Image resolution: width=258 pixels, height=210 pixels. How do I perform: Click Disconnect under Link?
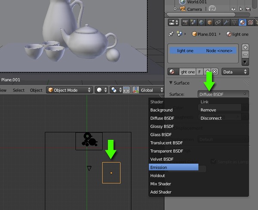click(x=211, y=118)
